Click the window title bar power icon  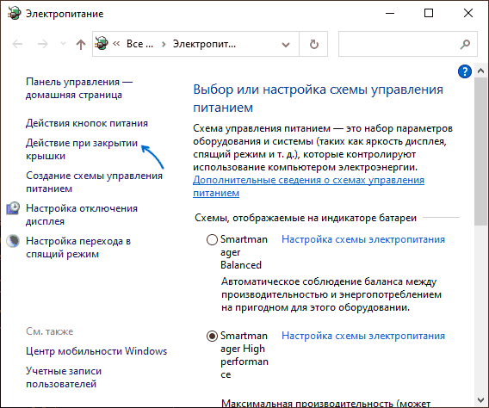point(14,14)
